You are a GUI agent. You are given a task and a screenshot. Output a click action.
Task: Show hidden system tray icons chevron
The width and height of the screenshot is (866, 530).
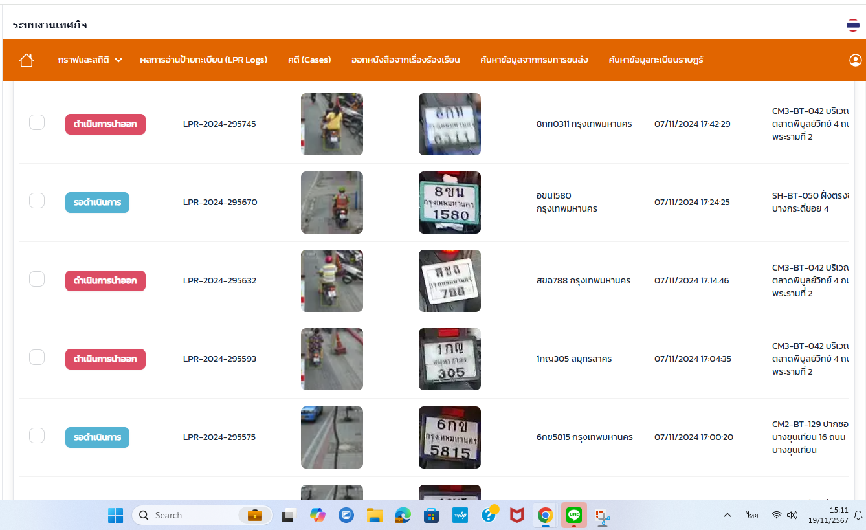tap(727, 515)
